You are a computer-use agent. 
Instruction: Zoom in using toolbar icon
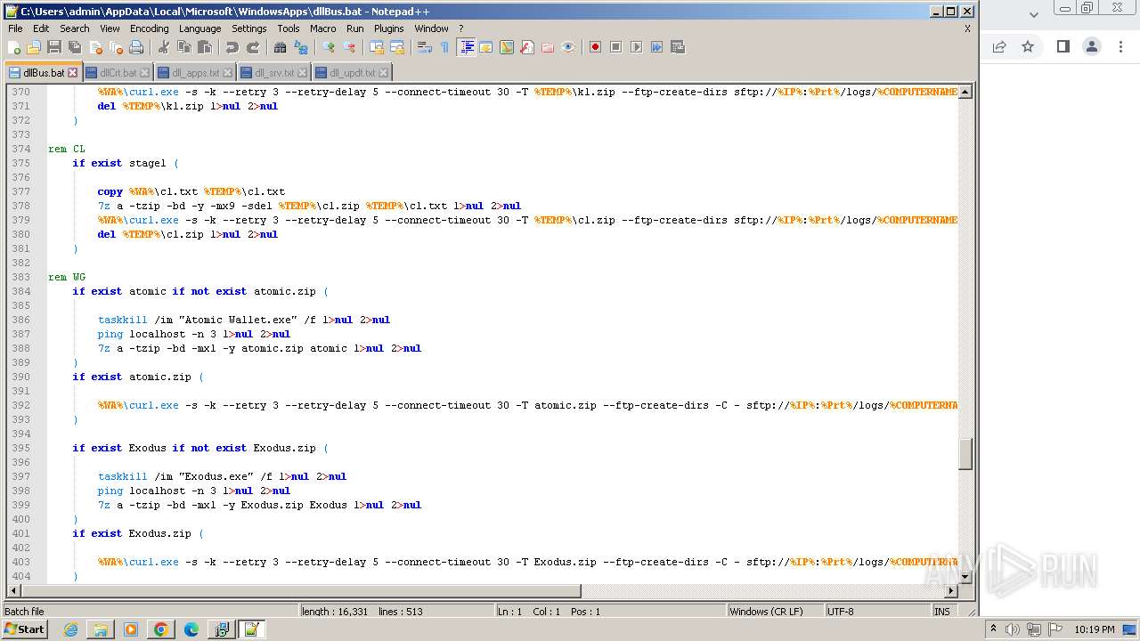point(329,47)
